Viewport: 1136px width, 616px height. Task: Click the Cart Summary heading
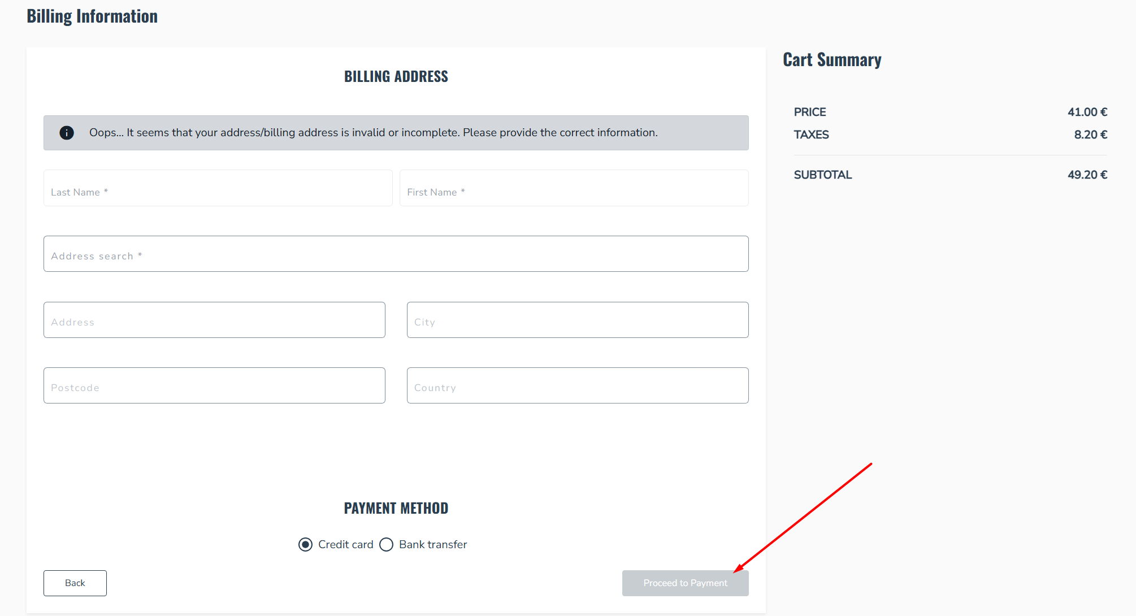pos(832,60)
